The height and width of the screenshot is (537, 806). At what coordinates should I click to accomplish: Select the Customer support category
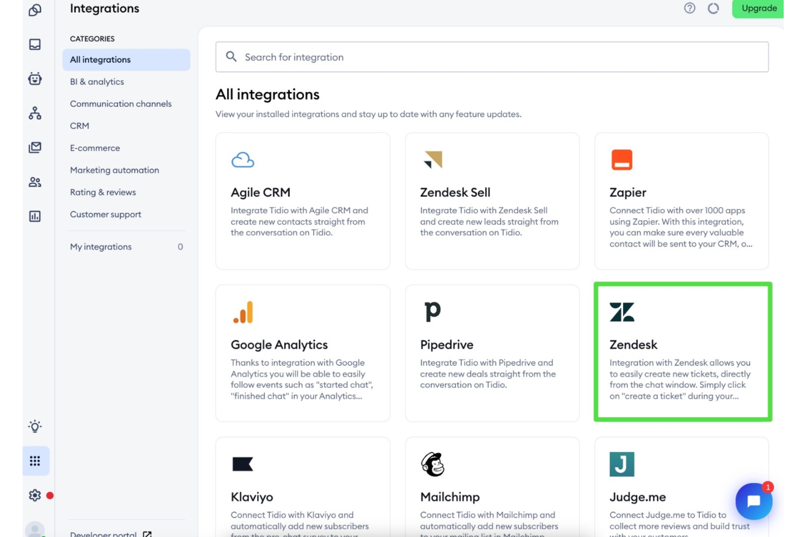(x=106, y=214)
